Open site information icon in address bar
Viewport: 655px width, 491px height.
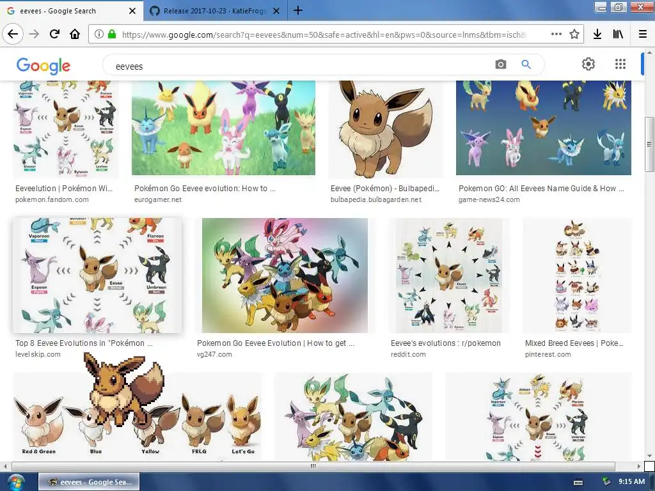coord(99,35)
